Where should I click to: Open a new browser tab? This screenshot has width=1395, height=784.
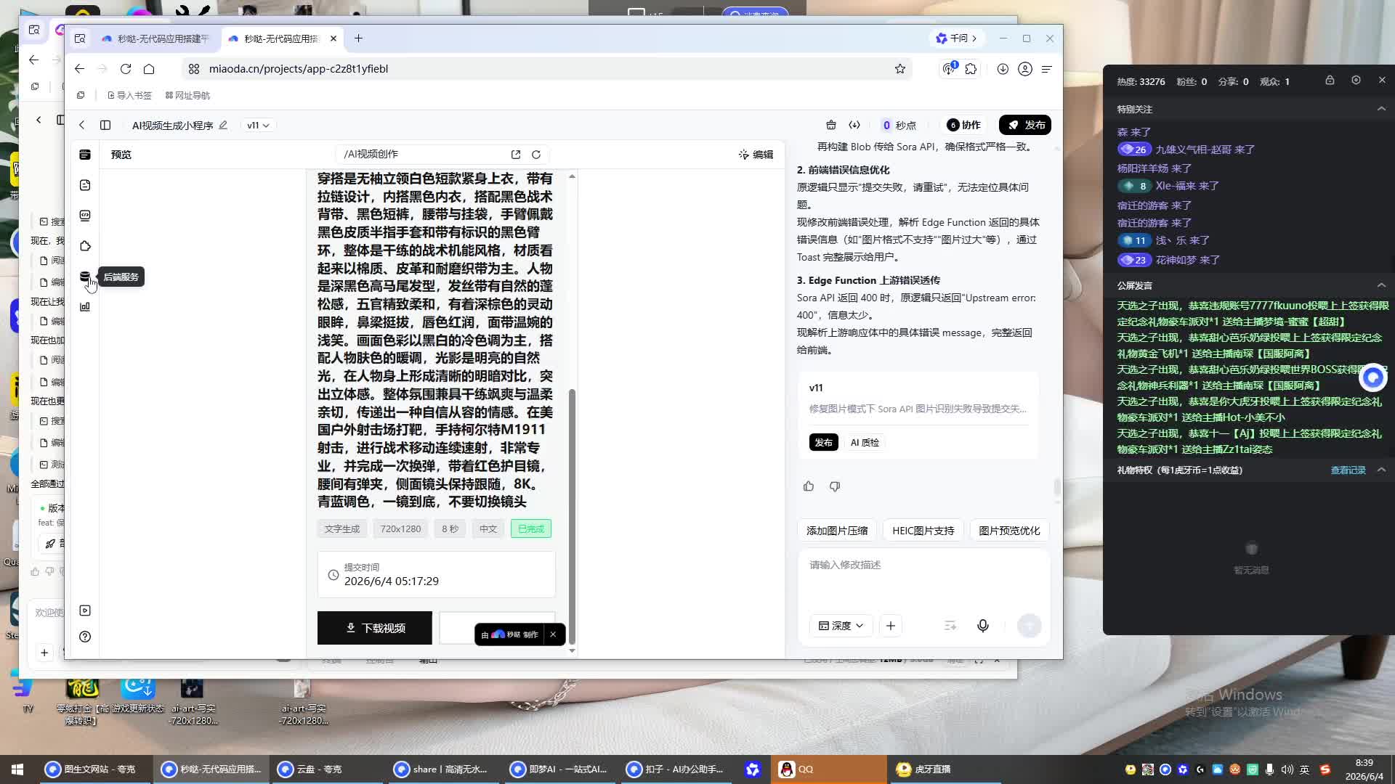click(358, 38)
